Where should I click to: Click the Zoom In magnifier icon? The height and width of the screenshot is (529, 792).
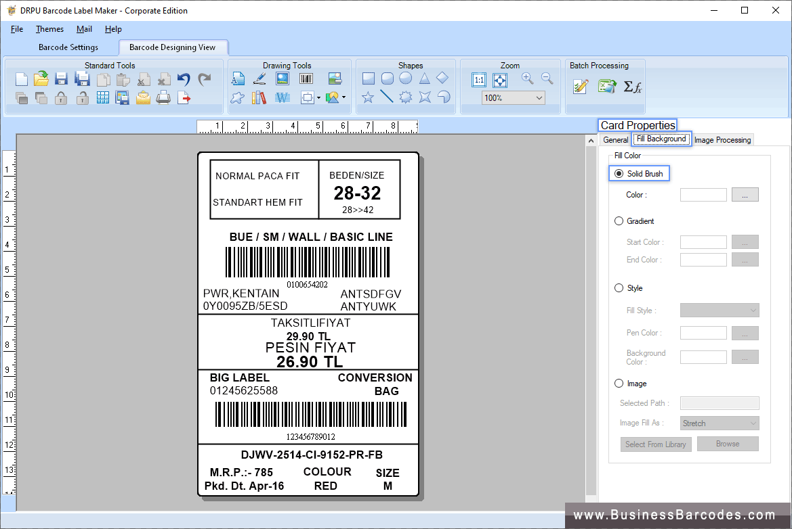coord(527,78)
